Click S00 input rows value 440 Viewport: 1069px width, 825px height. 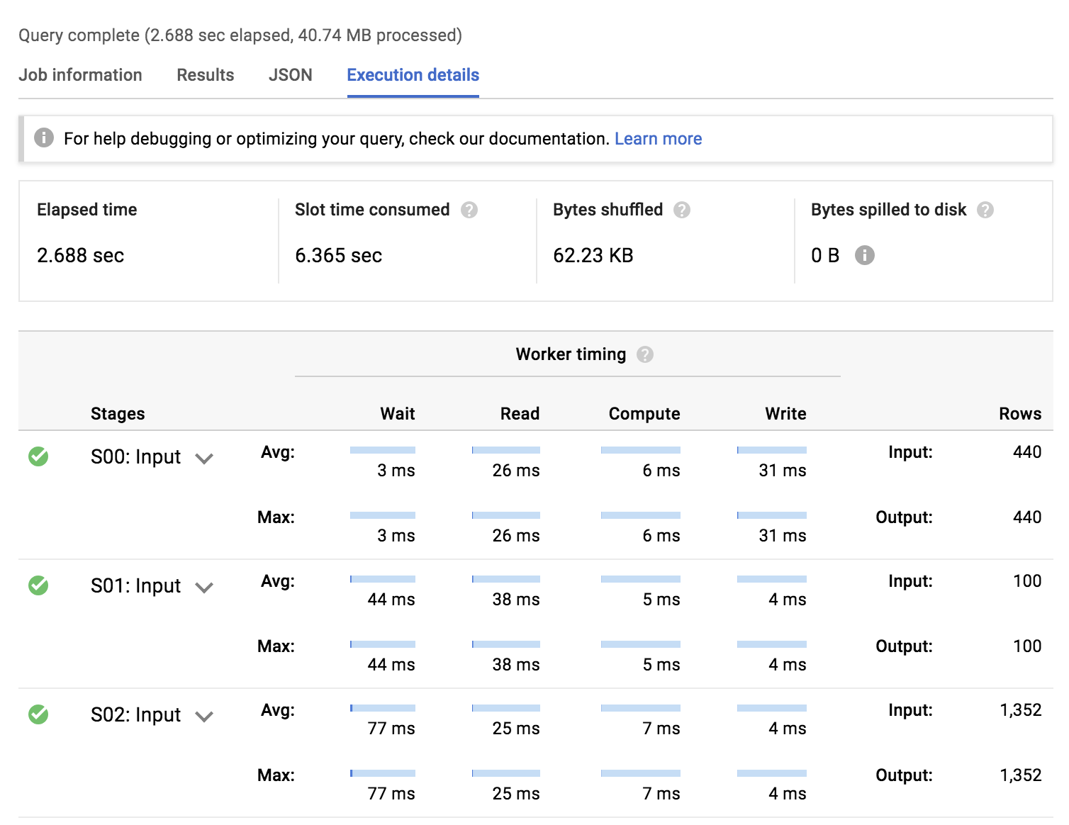[x=1027, y=452]
